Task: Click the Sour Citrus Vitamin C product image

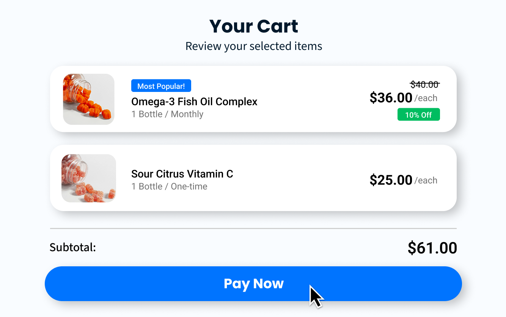Action: (88, 178)
